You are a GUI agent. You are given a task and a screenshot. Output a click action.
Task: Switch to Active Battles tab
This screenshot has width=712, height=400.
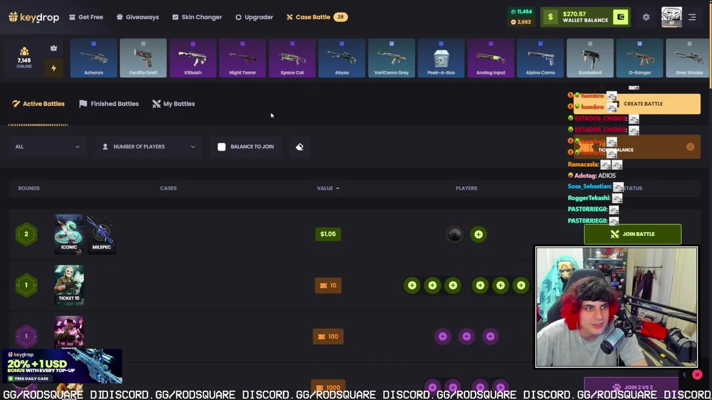38,104
